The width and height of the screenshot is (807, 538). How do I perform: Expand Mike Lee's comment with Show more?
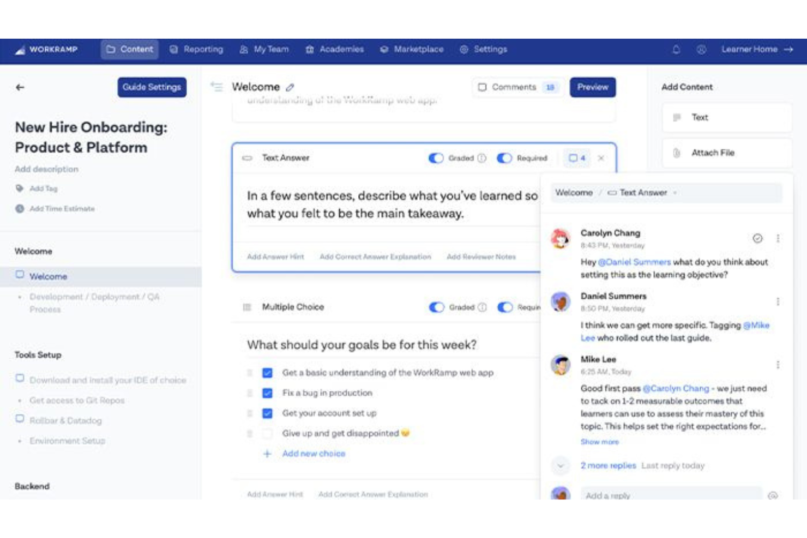[600, 442]
